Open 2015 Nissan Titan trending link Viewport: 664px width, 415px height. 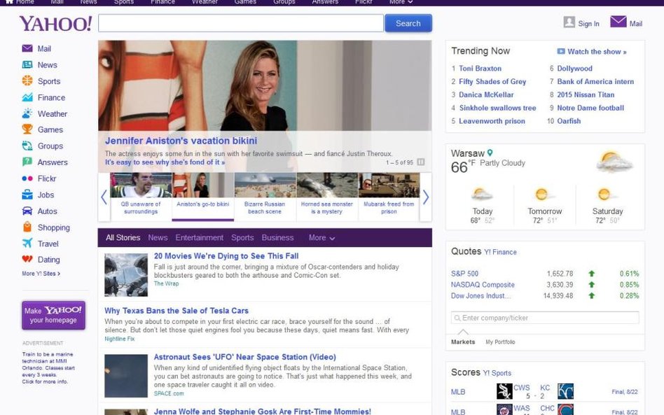point(586,94)
